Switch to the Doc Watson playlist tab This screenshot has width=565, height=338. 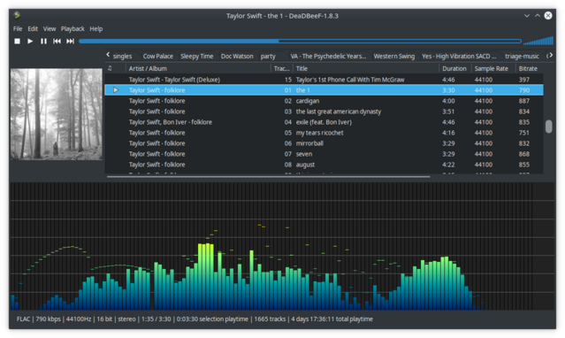(x=237, y=57)
